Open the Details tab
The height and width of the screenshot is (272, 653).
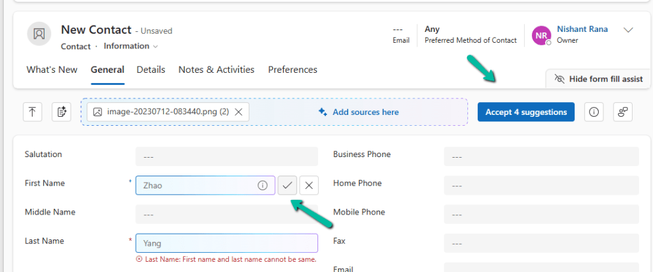(x=150, y=70)
